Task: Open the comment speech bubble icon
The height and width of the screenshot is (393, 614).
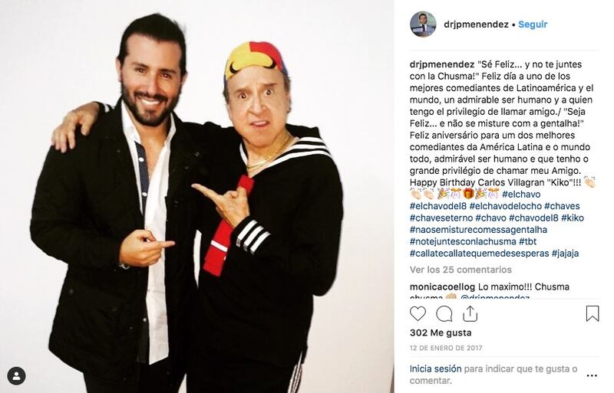Action: click(x=444, y=313)
